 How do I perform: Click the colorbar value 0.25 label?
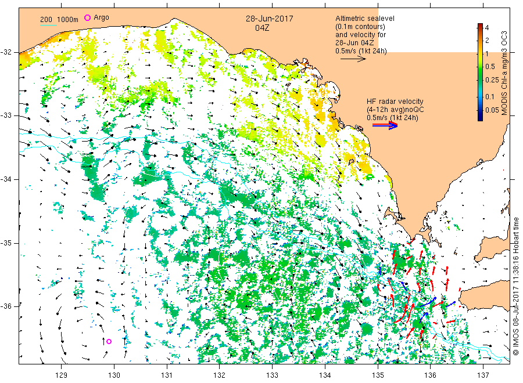492,80
